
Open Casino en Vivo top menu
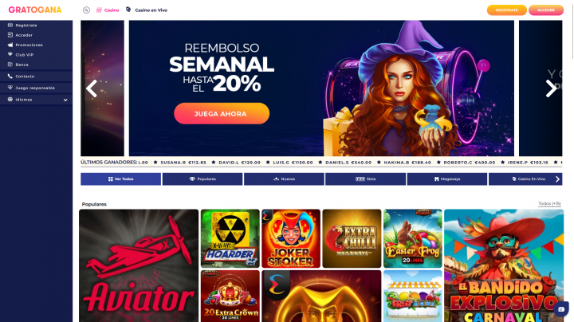(x=147, y=10)
